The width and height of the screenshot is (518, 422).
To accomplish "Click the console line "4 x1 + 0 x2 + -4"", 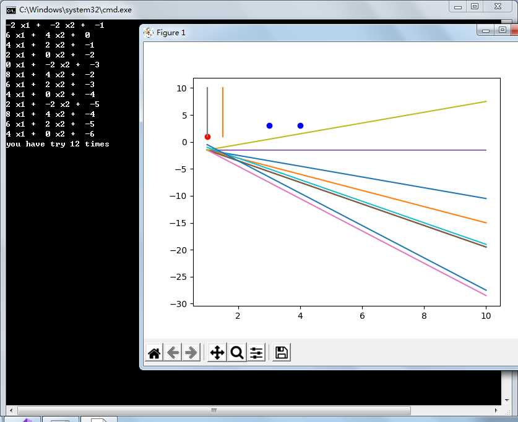I will (x=50, y=95).
